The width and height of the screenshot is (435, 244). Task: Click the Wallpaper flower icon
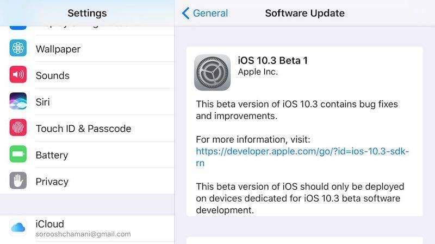coord(18,49)
